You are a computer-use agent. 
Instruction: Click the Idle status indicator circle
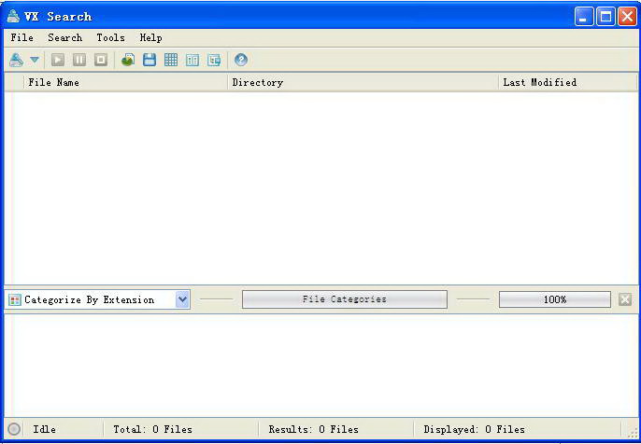coord(14,429)
